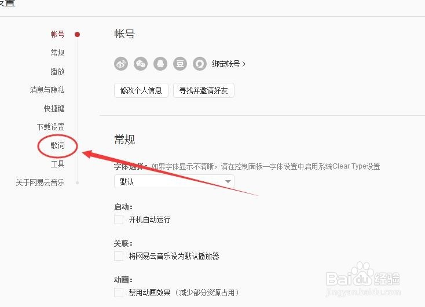
Task: Click the NetEase account binding icon
Action: [200, 64]
